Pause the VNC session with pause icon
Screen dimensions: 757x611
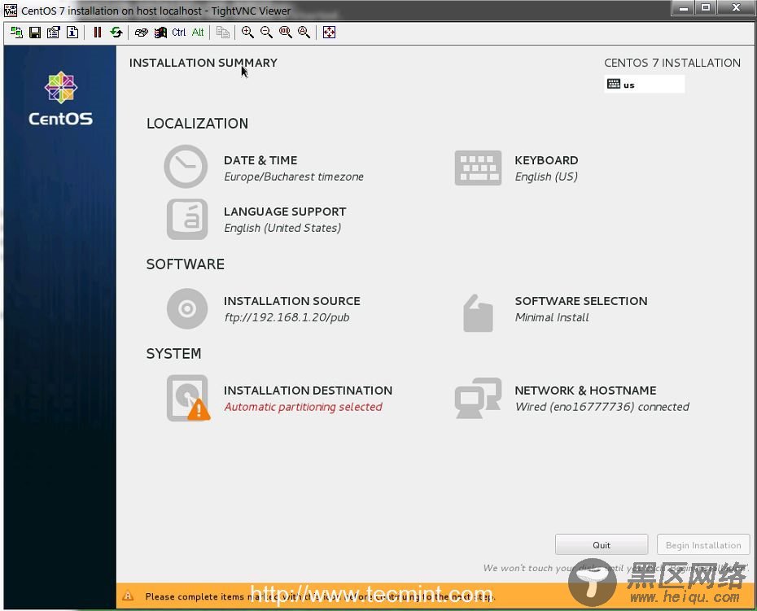pos(98,33)
